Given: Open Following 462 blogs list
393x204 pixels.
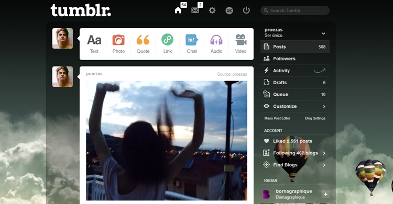Looking at the screenshot, I should [x=294, y=153].
